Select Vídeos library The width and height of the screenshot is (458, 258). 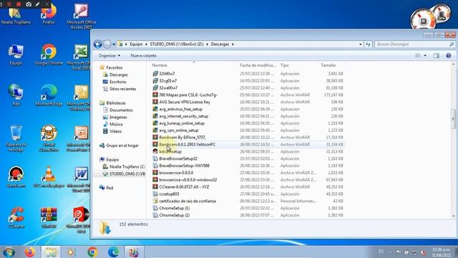[x=115, y=131]
